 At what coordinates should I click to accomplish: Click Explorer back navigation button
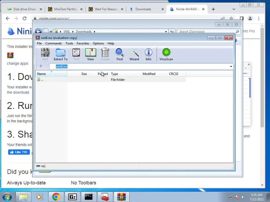[x=38, y=31]
